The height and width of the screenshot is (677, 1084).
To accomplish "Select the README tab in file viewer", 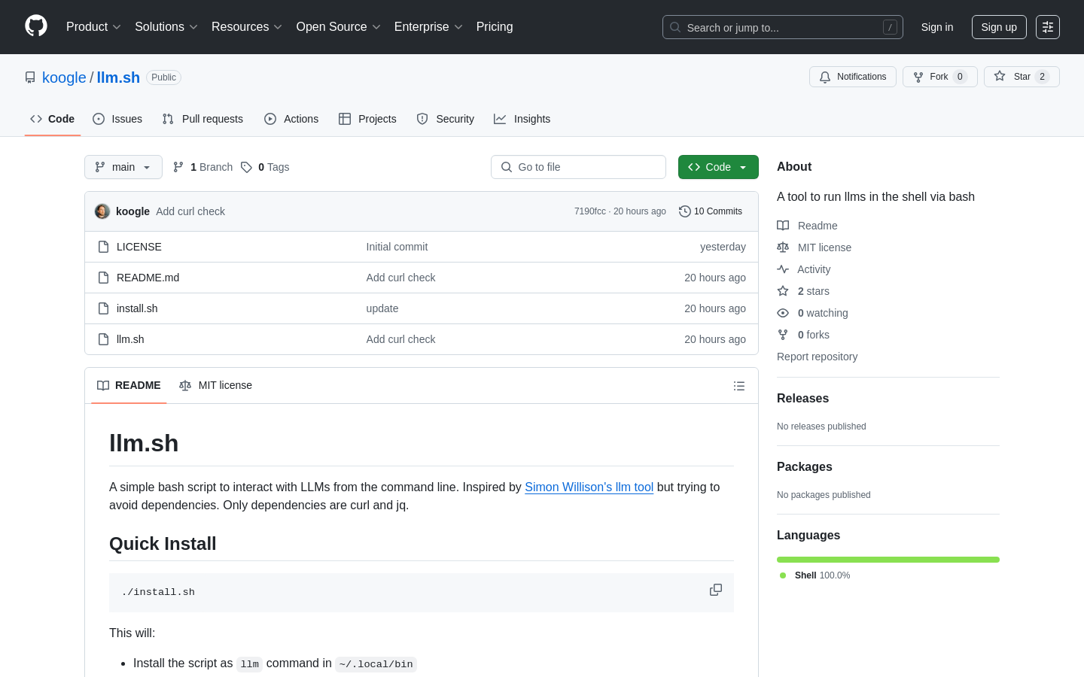I will (129, 385).
